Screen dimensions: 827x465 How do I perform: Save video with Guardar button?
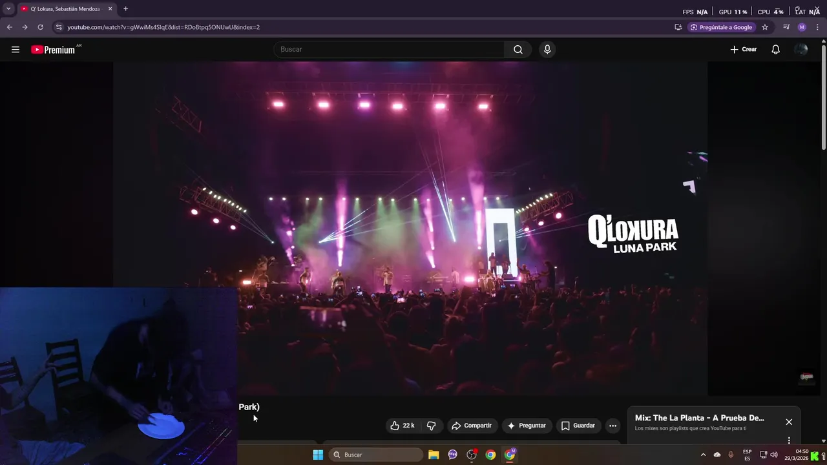(578, 426)
